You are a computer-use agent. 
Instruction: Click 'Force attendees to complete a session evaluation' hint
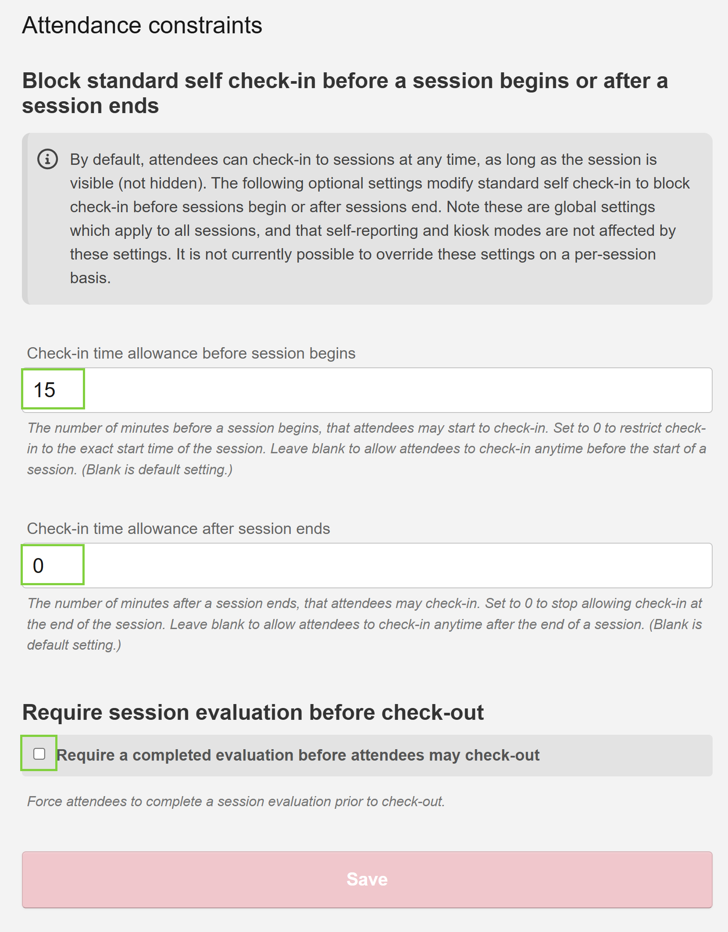point(236,801)
